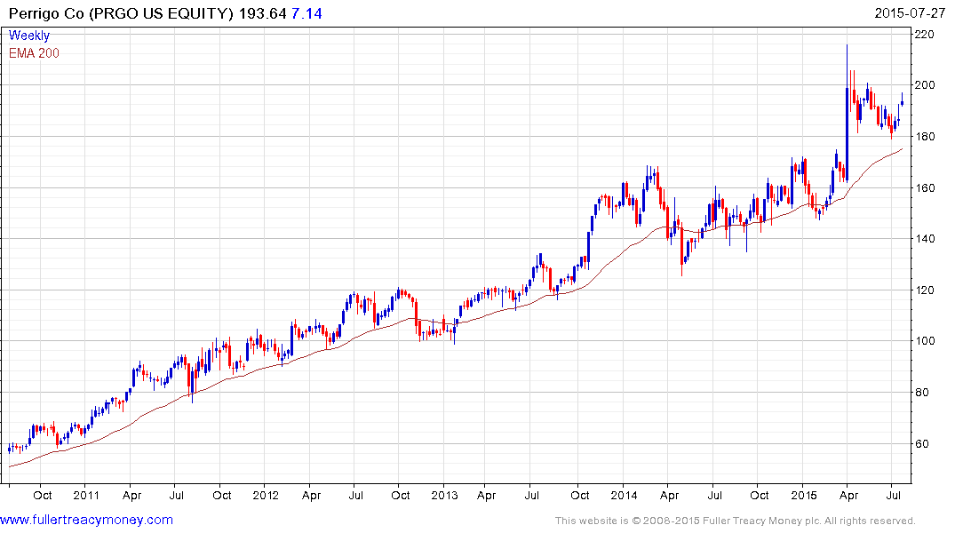The height and width of the screenshot is (533, 955).
Task: Click the tall April 2015 spike candle
Action: (x=847, y=114)
